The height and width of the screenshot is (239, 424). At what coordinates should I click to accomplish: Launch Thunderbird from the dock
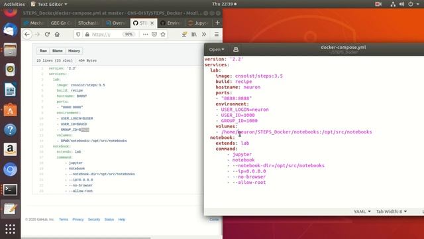click(x=10, y=30)
